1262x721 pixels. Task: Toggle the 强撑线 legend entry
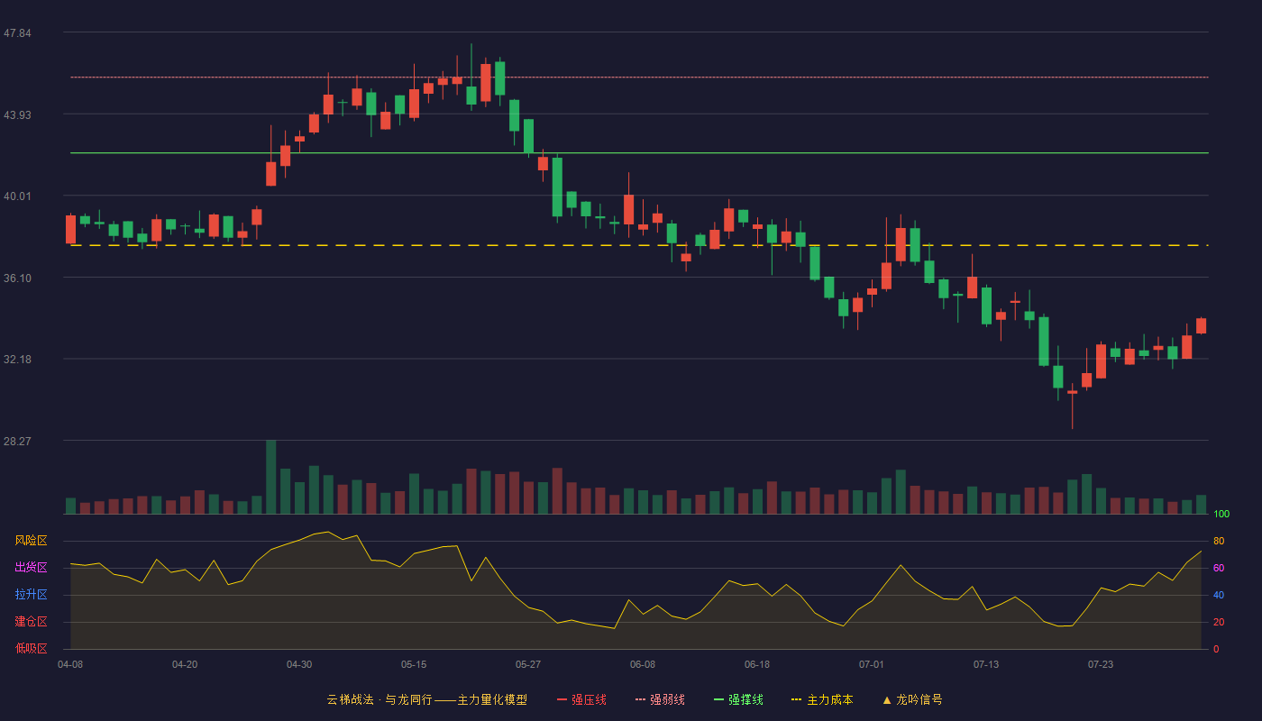click(738, 699)
